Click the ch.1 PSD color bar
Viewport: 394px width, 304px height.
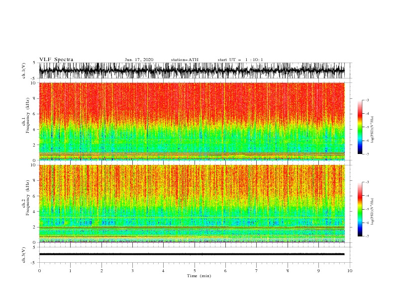click(360, 127)
